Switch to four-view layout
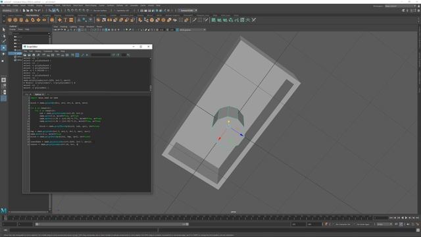Screen dimensions: 421x237 pos(3,86)
